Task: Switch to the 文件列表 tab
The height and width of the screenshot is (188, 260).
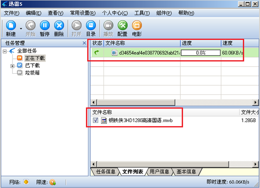Action: [x=133, y=172]
